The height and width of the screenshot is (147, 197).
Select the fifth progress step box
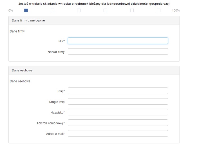point(132,10)
